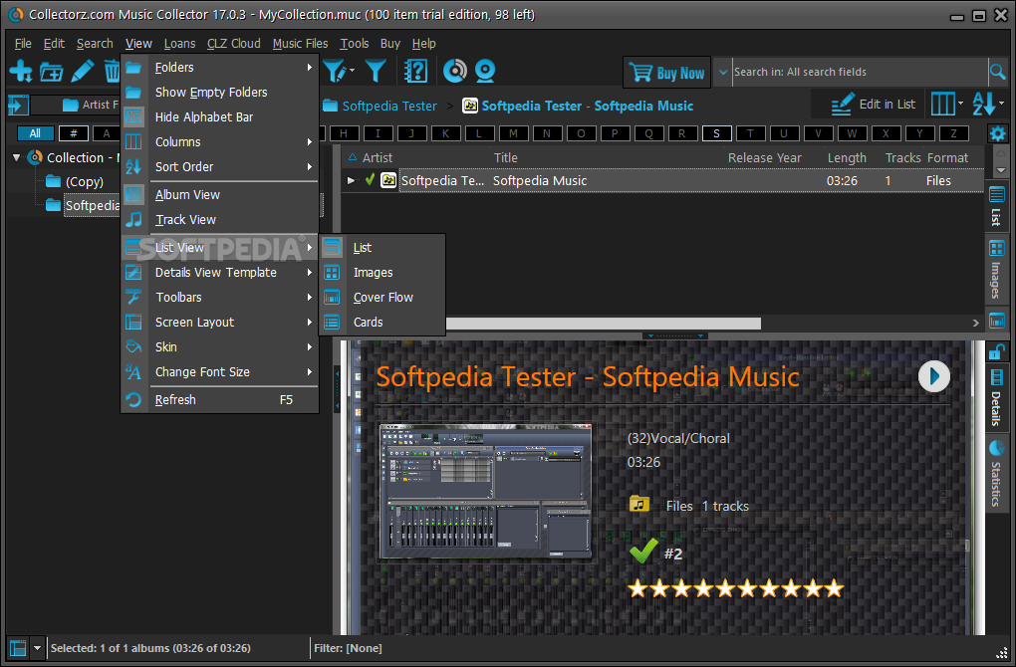The image size is (1016, 667).
Task: Play the album with round play button
Action: click(x=933, y=376)
